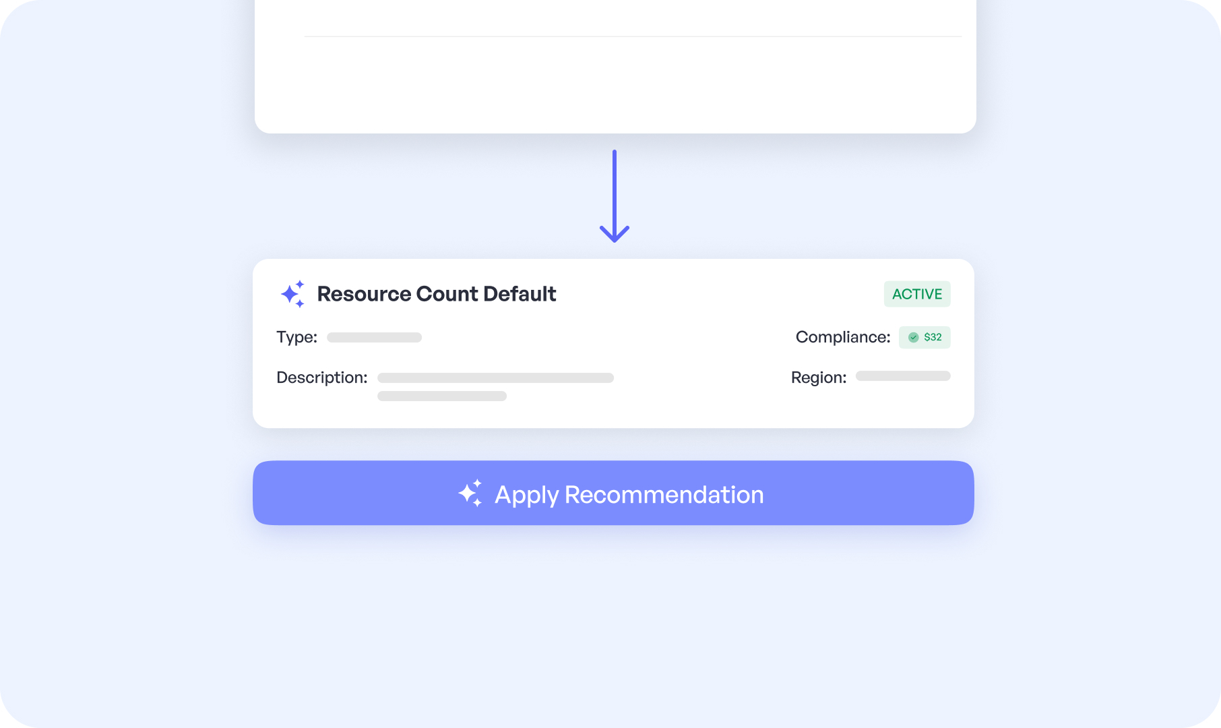Click the sparkle icon on Apply Recommendation button
Viewport: 1221px width, 728px height.
pyautogui.click(x=470, y=493)
